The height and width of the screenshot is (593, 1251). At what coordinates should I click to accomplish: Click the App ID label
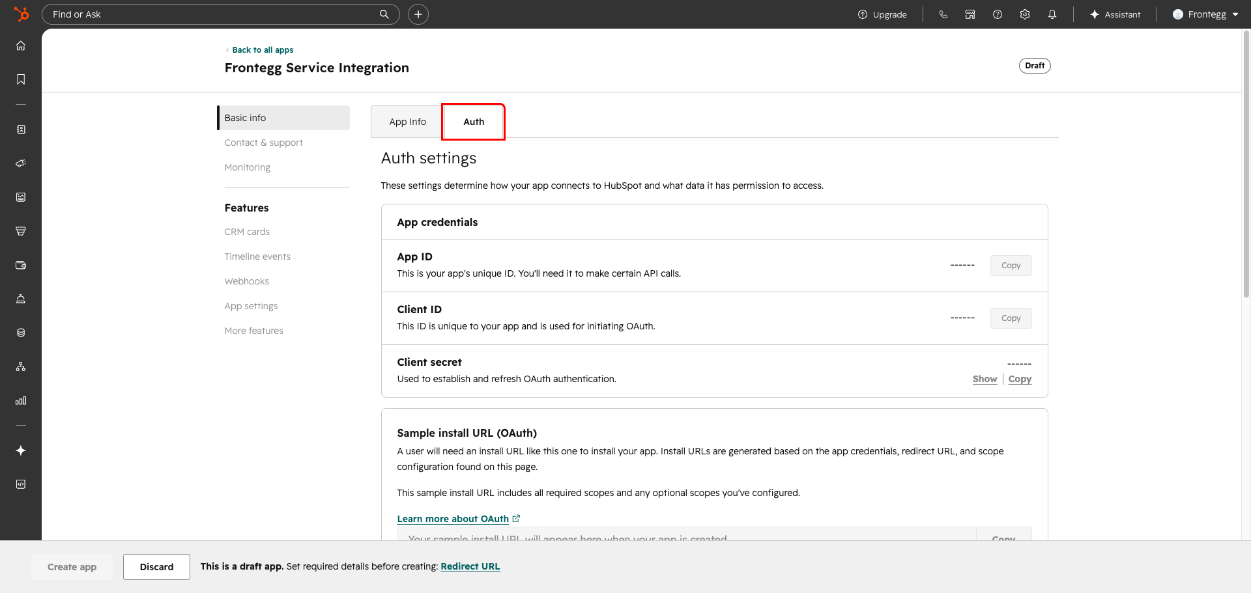[x=414, y=257]
